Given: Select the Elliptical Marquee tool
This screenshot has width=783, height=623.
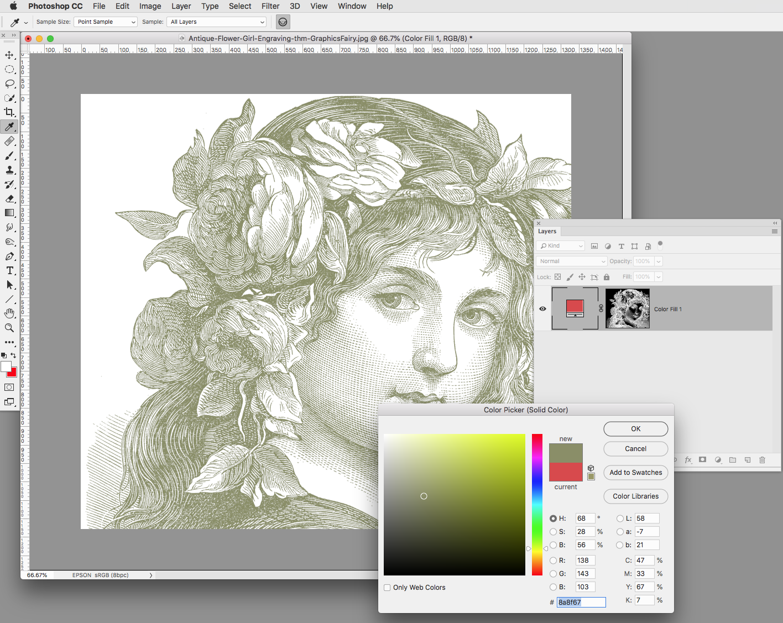Looking at the screenshot, I should (9, 70).
